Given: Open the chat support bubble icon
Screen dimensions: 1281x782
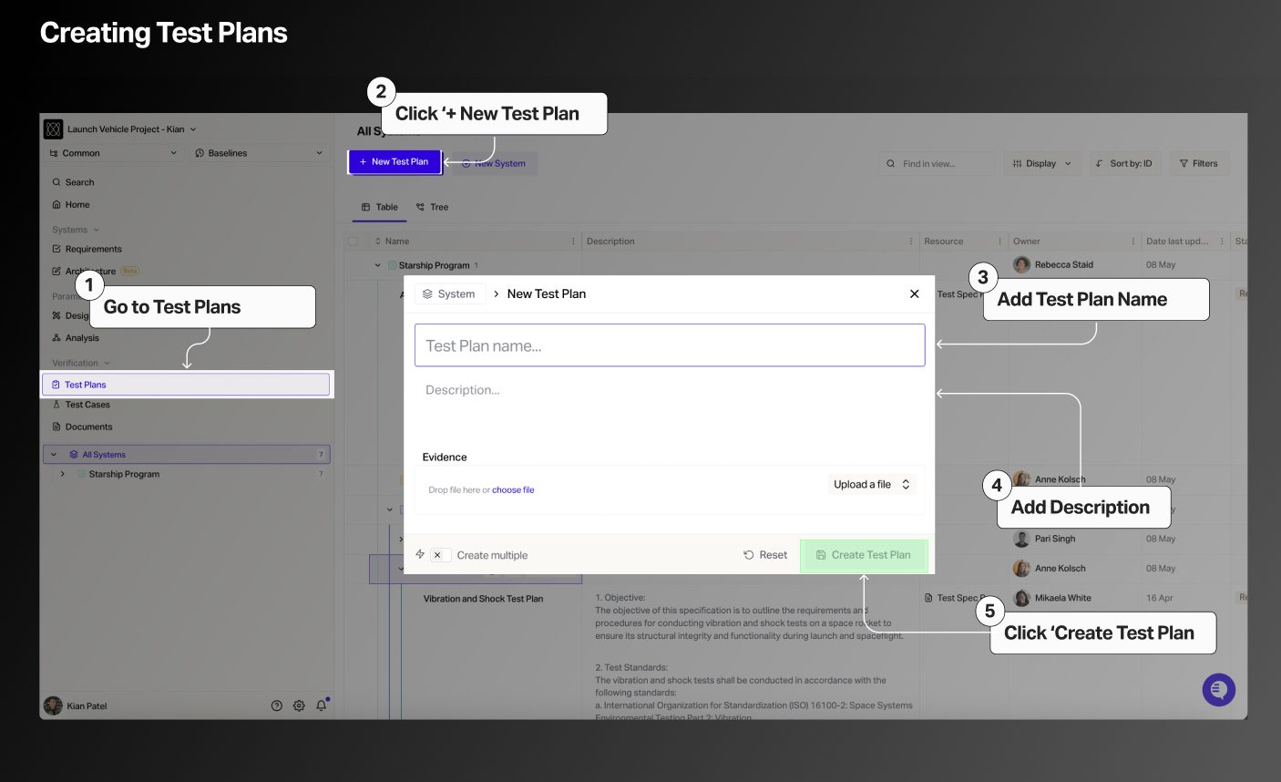Looking at the screenshot, I should [x=1218, y=690].
